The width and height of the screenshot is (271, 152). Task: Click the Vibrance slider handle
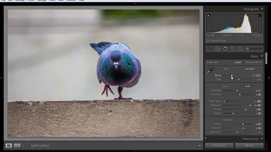click(243, 128)
